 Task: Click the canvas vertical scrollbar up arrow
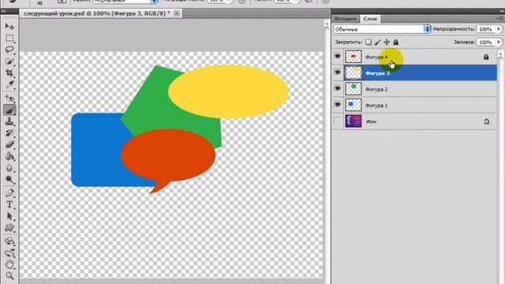[326, 24]
